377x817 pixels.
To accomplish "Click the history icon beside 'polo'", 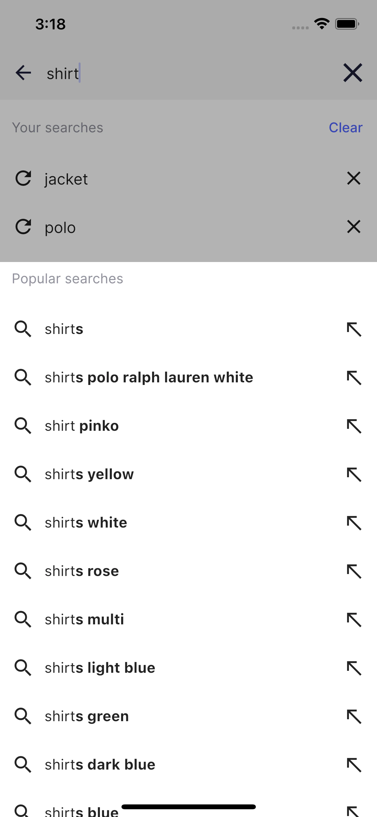I will point(23,227).
